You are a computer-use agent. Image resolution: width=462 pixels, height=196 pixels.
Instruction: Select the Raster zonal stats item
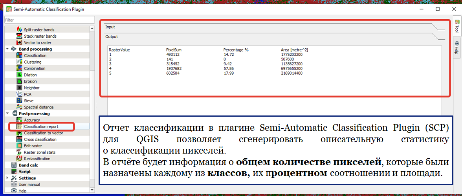(x=40, y=152)
